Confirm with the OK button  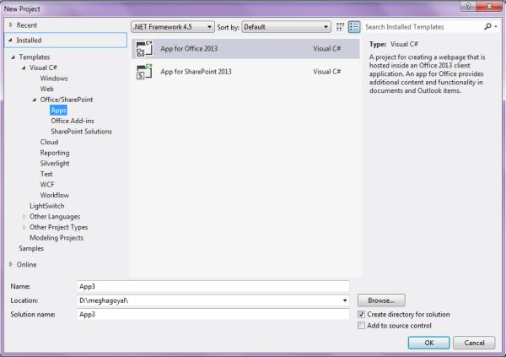tap(428, 343)
